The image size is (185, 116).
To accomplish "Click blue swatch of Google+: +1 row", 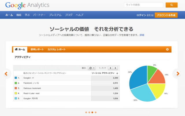I will [16, 78].
